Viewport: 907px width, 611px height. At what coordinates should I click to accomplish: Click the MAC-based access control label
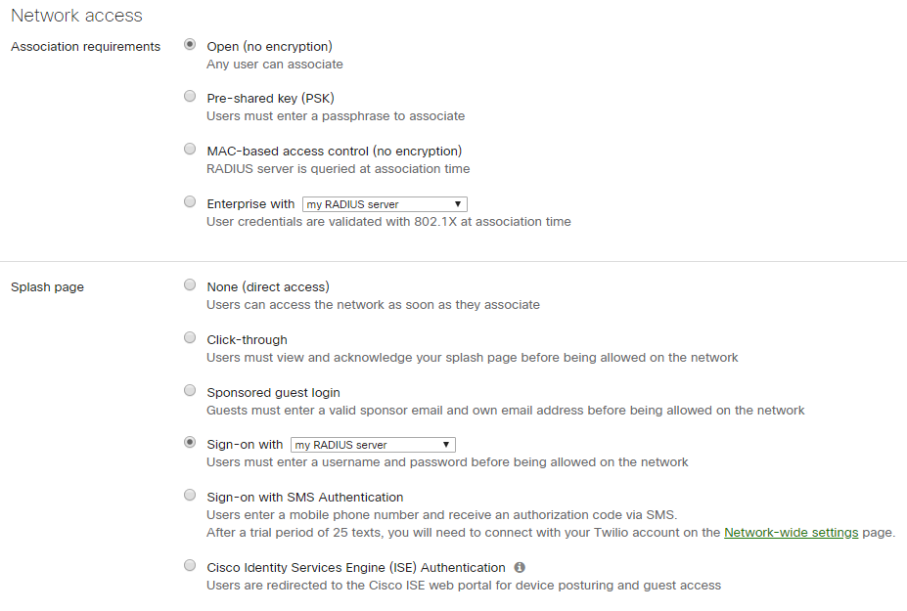pos(335,151)
